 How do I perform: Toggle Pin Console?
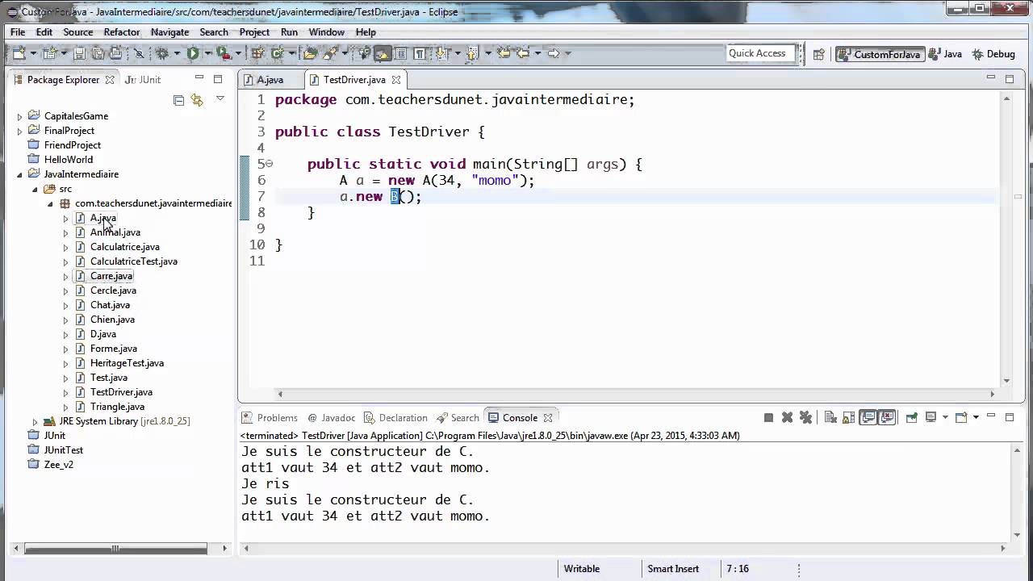click(911, 417)
